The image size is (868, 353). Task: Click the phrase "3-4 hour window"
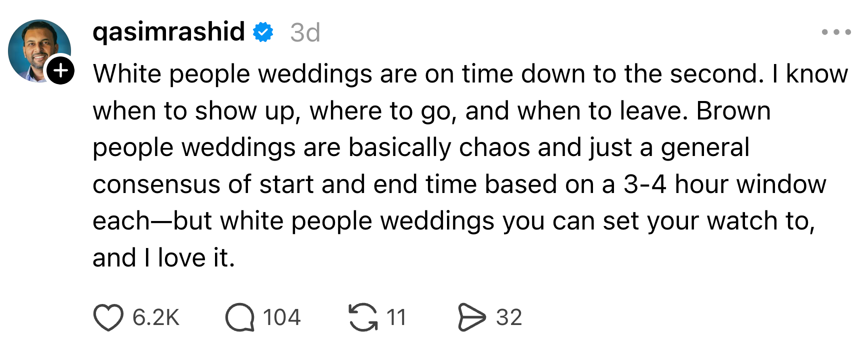click(x=724, y=184)
